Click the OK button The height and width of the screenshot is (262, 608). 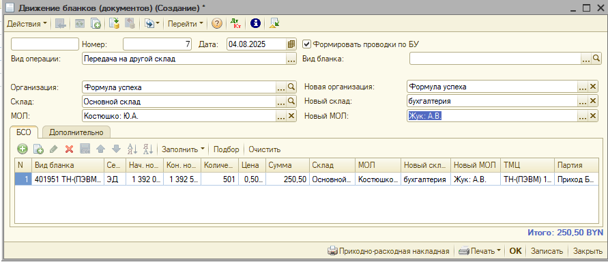click(515, 251)
